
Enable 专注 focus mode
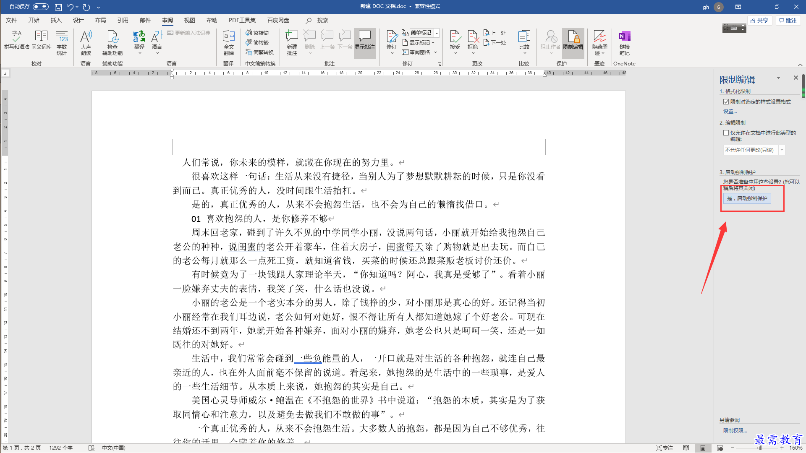tap(665, 448)
